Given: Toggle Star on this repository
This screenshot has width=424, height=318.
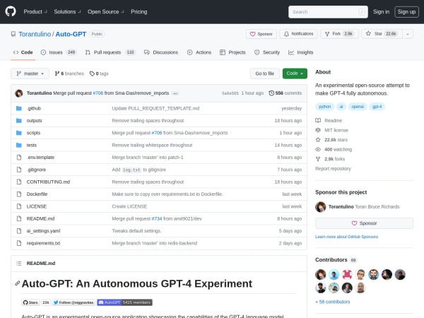Looking at the screenshot, I should point(380,33).
